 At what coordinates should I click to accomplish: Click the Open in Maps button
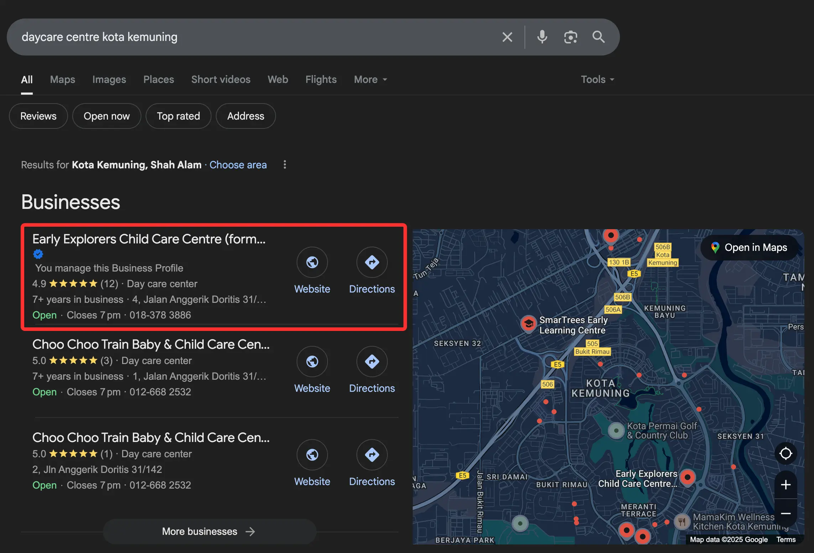pos(749,248)
